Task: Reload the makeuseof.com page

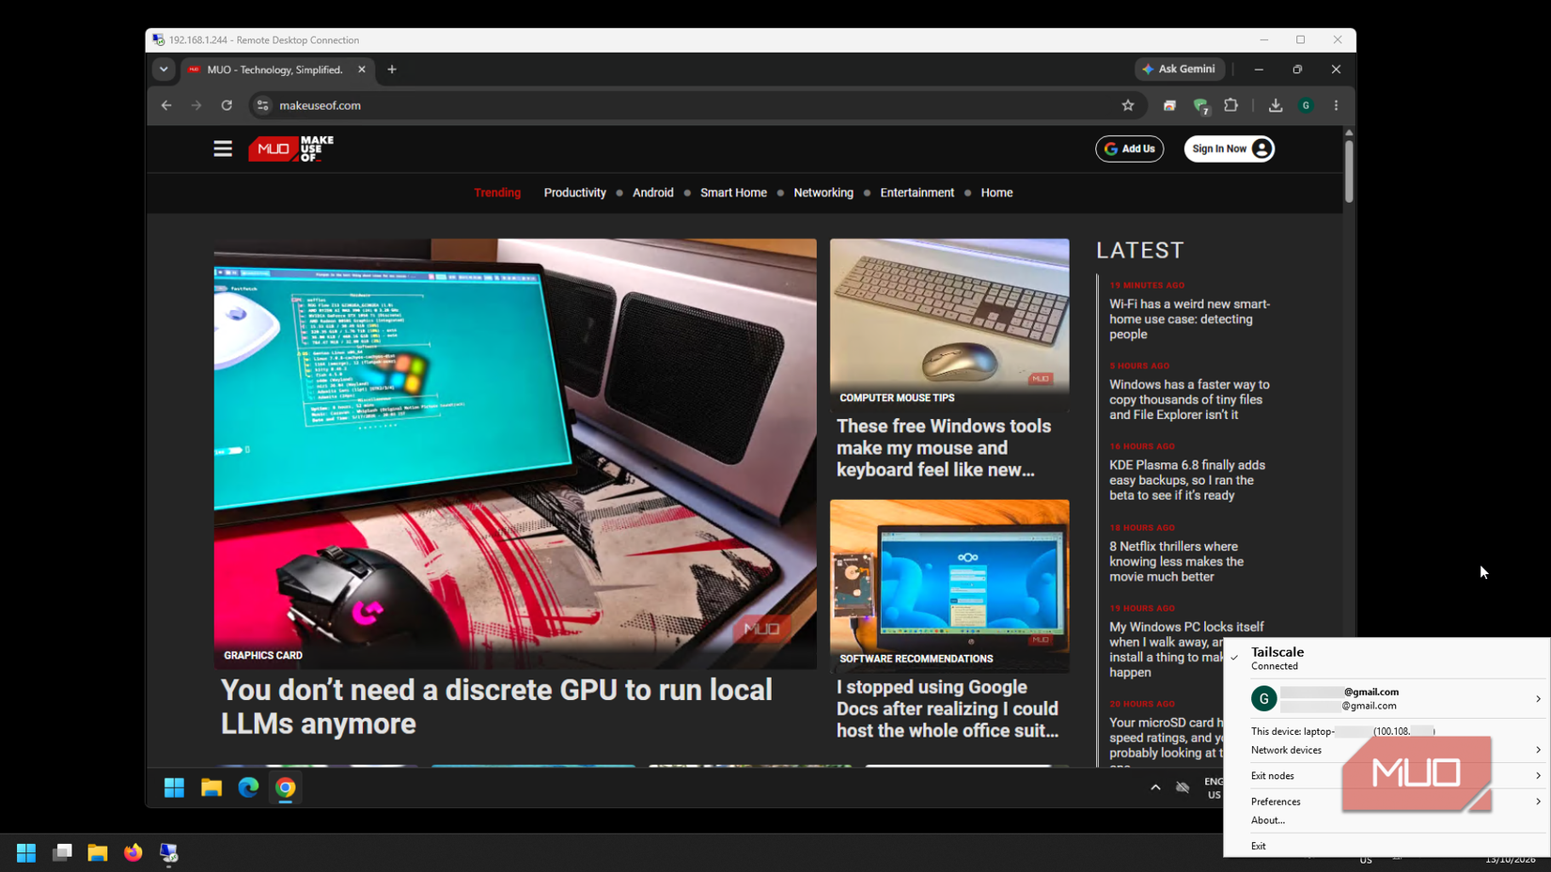Action: coord(227,105)
